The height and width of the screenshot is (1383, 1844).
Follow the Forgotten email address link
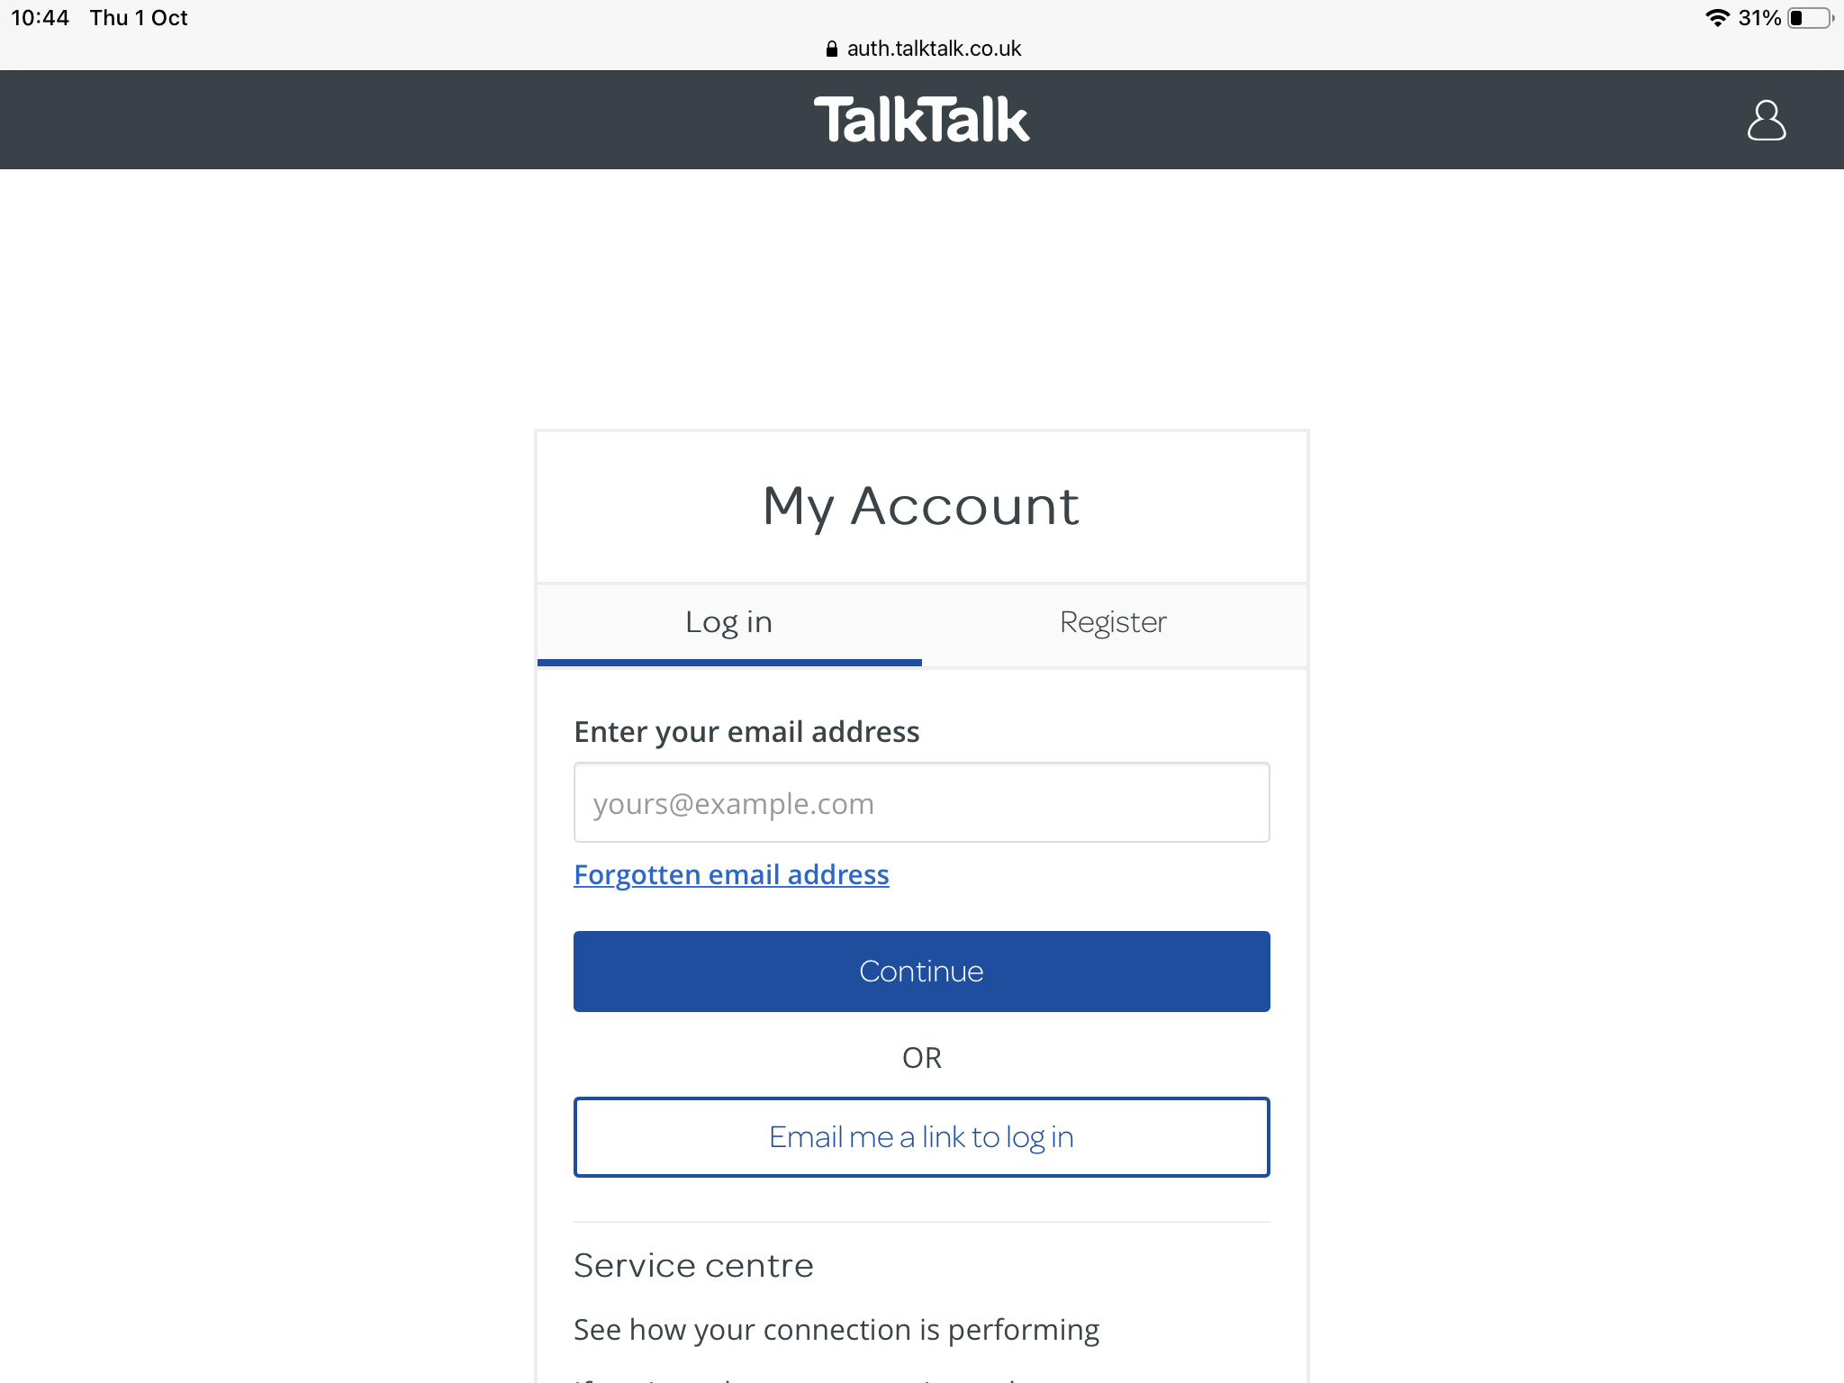[x=731, y=875]
